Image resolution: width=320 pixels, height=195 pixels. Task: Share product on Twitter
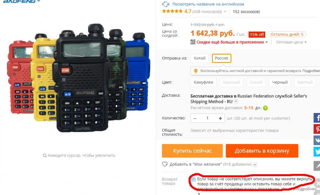317,152
